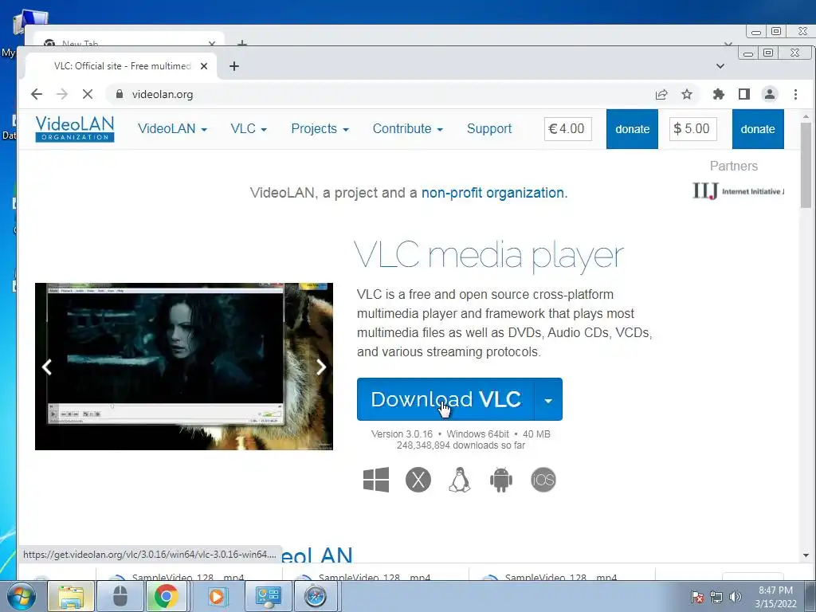Open the non-profit organization link
The height and width of the screenshot is (612, 816).
coord(494,193)
